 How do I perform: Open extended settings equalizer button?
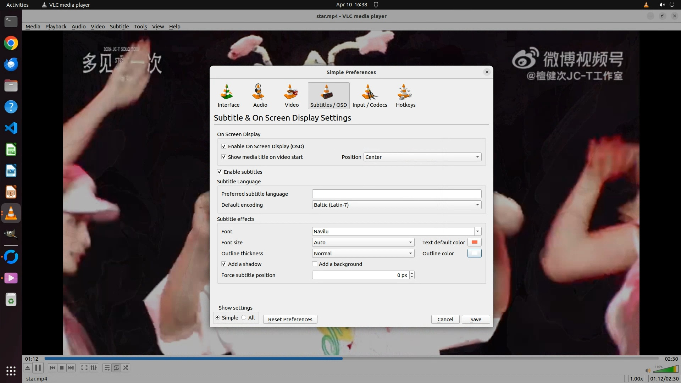pyautogui.click(x=94, y=368)
